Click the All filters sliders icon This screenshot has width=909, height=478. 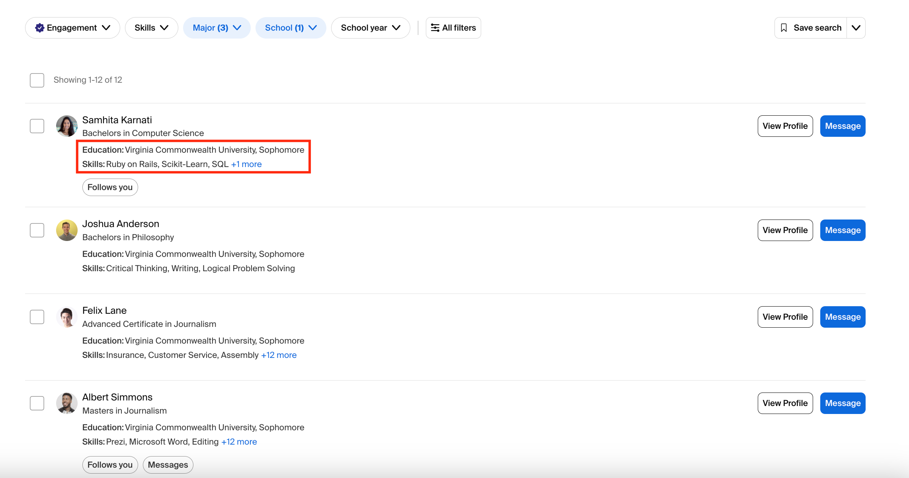(435, 27)
